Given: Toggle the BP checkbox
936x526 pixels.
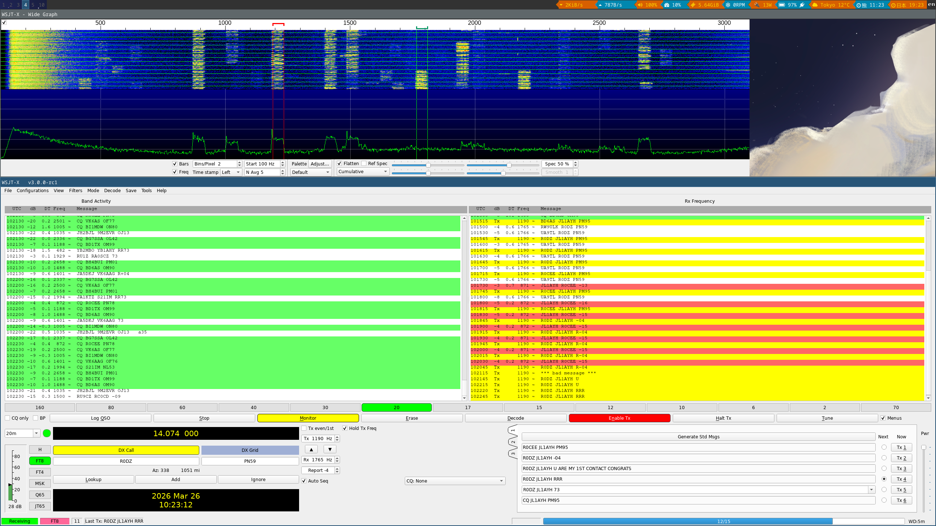Looking at the screenshot, I should (x=35, y=418).
